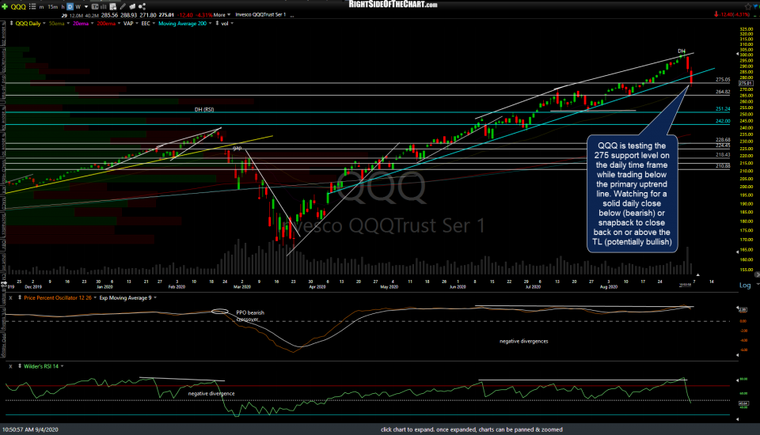Screen dimensions: 760x435
Task: Click the bar style chart icon
Action: click(103, 7)
